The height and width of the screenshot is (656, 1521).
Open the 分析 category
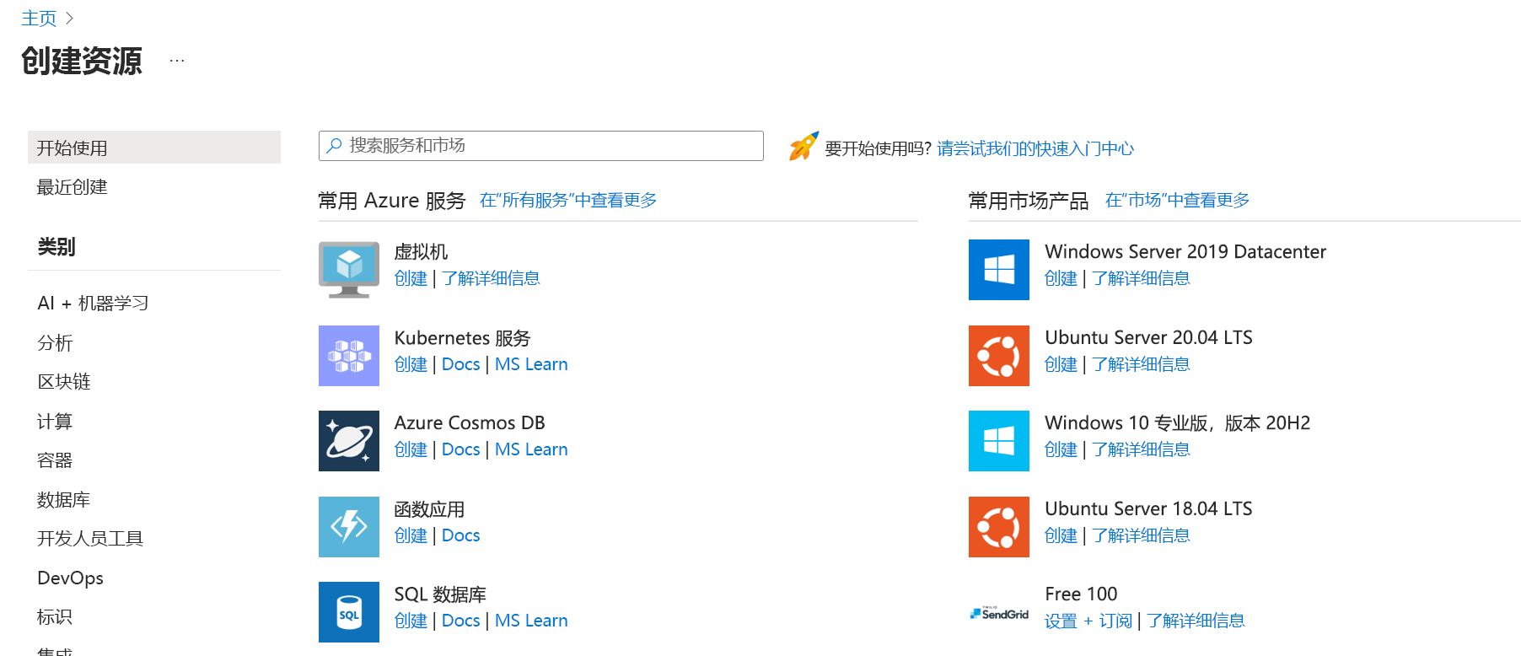pos(55,342)
